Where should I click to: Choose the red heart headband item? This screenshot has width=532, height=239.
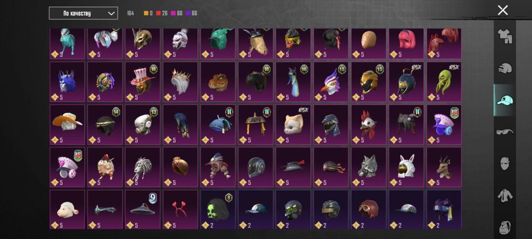pyautogui.click(x=180, y=210)
